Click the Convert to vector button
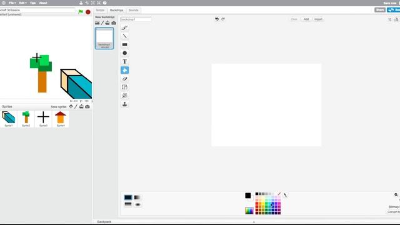This screenshot has height=225, width=400. click(x=393, y=212)
